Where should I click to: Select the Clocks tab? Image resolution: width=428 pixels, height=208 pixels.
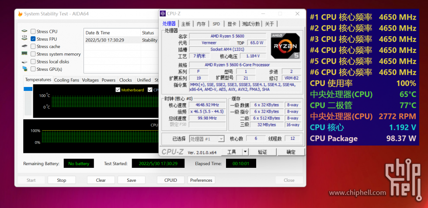coord(125,80)
